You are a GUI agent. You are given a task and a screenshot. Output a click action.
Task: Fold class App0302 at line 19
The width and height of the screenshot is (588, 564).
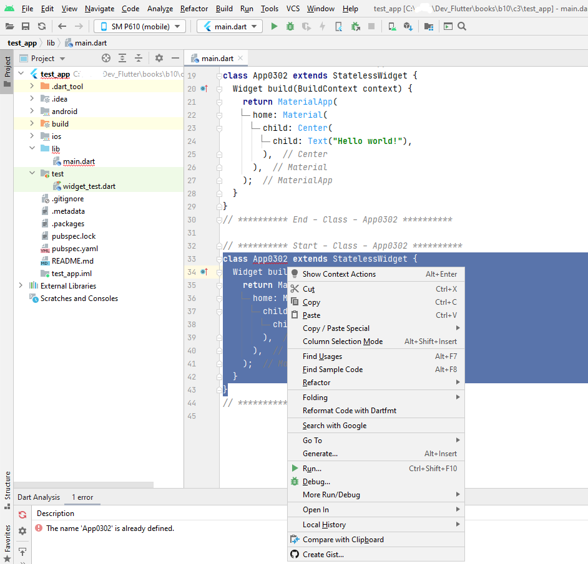coord(219,76)
